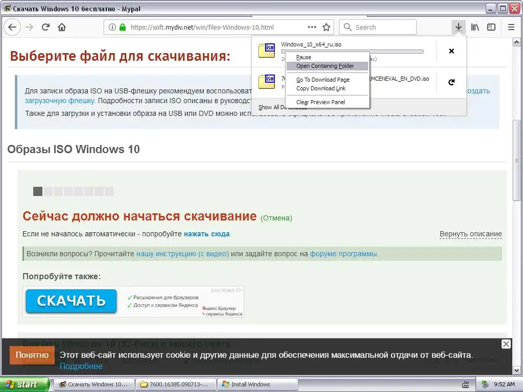Switch to 7600.16385.090713 folder taskbar item
Viewport: 523px width, 392px height.
point(176,384)
